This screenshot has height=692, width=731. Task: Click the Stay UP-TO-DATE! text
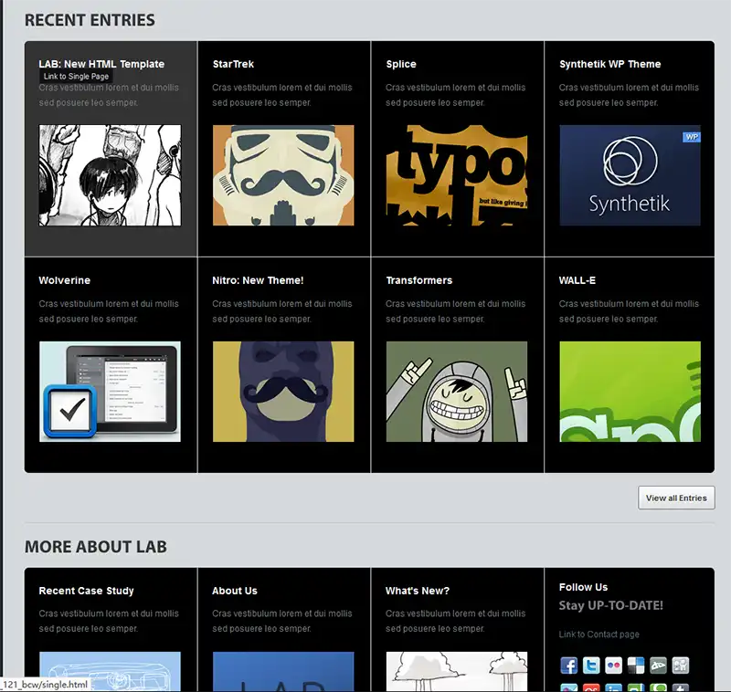point(610,605)
